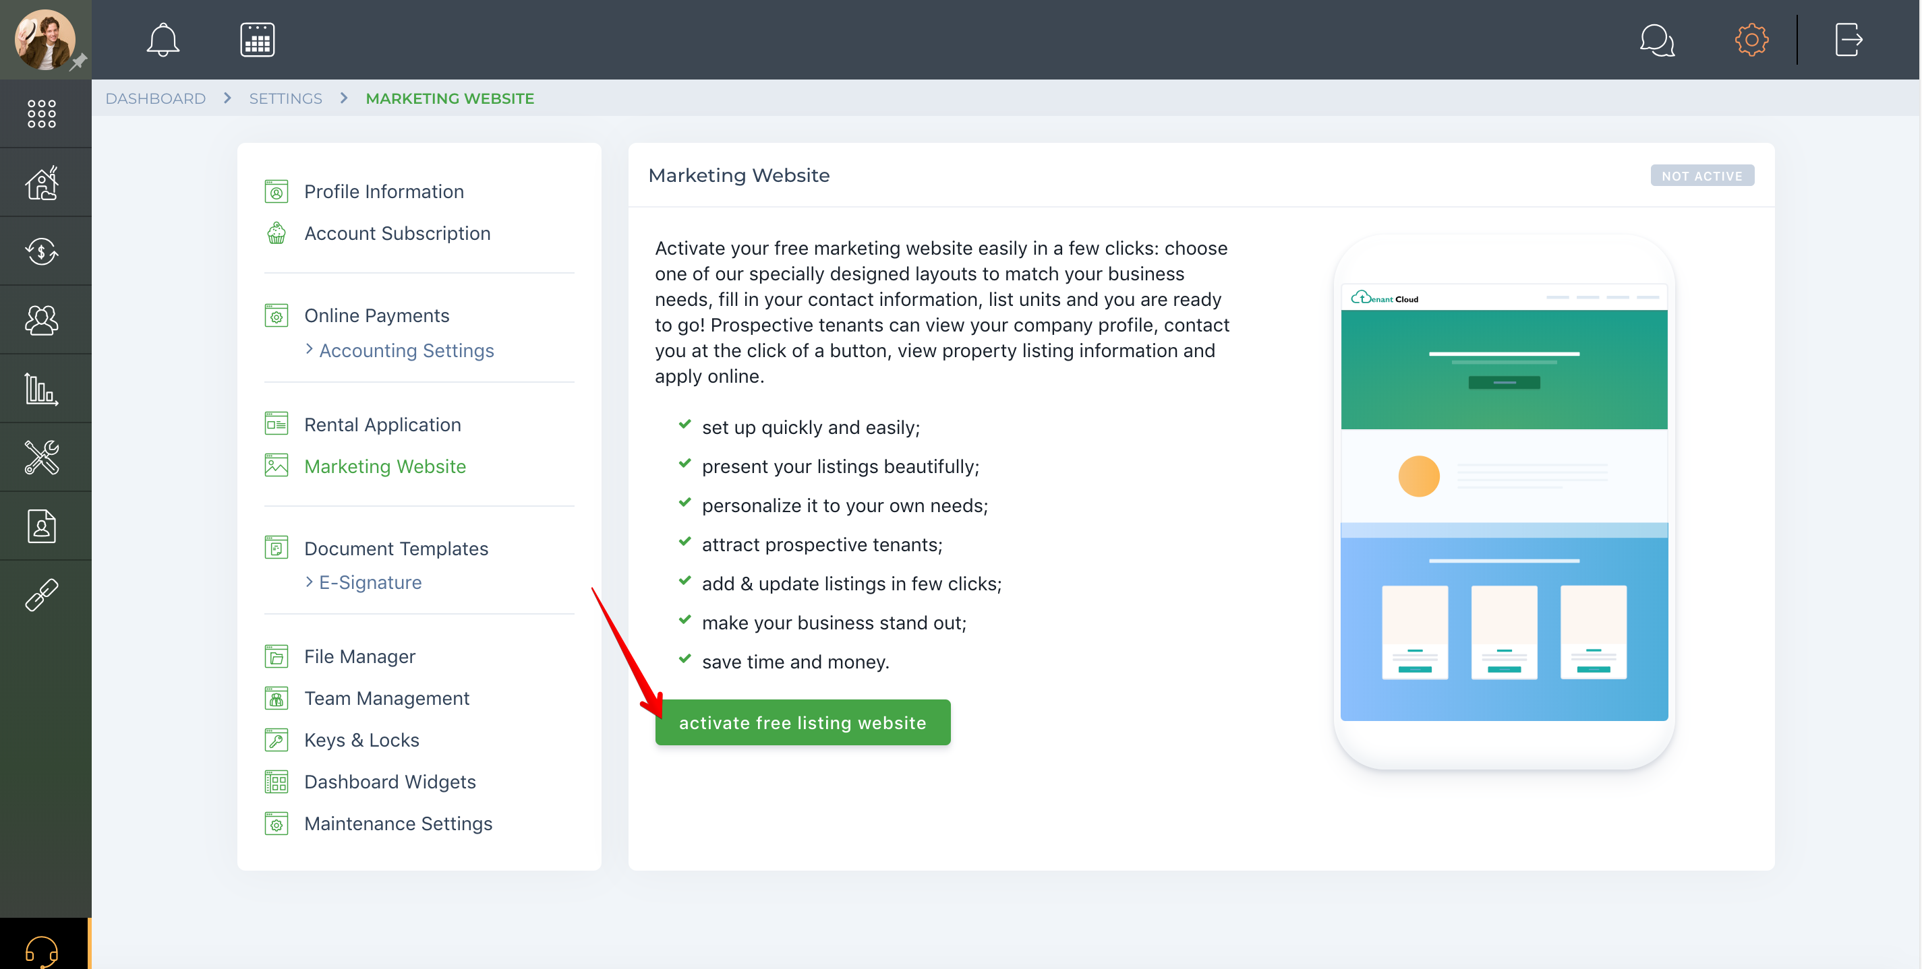Viewport: 1922px width, 969px height.
Task: Click 'save time and money.' text
Action: [x=795, y=662]
